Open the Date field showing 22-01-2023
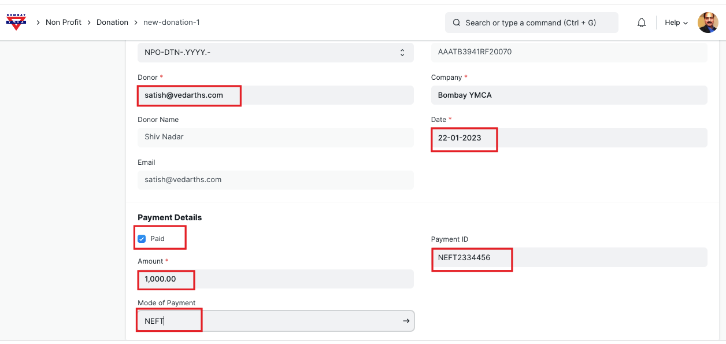Screen dimensions: 726x344 569,138
